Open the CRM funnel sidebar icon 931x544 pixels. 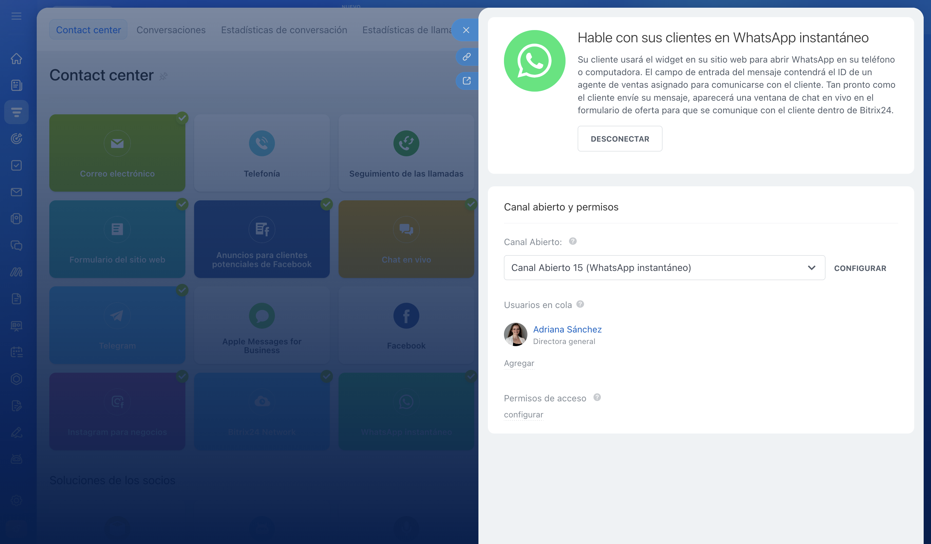point(16,112)
